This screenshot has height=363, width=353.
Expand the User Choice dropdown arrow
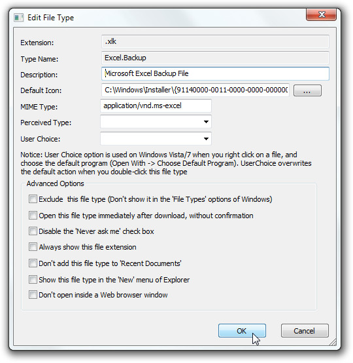tap(206, 139)
